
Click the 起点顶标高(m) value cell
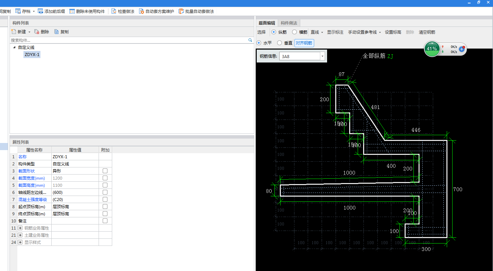click(75, 207)
